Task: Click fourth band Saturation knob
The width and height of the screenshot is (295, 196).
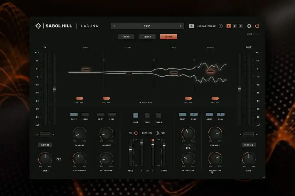Action: click(x=215, y=159)
